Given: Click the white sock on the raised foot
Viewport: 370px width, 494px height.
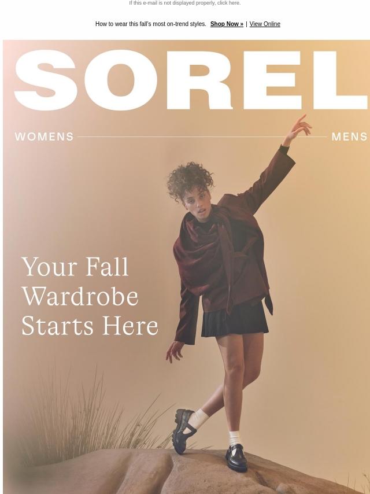Looking at the screenshot, I should click(x=198, y=419).
